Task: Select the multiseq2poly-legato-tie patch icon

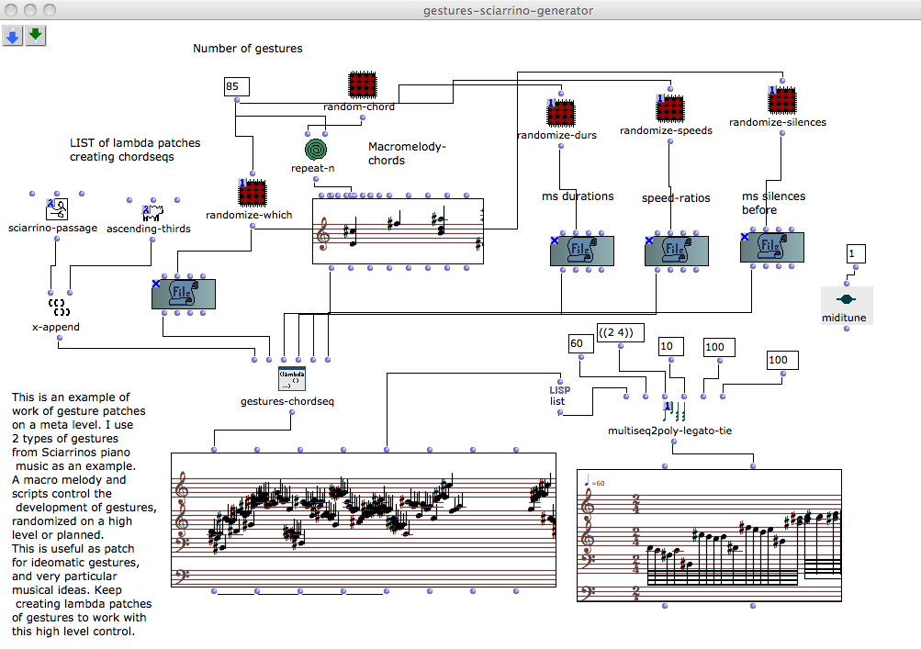Action: [x=675, y=410]
